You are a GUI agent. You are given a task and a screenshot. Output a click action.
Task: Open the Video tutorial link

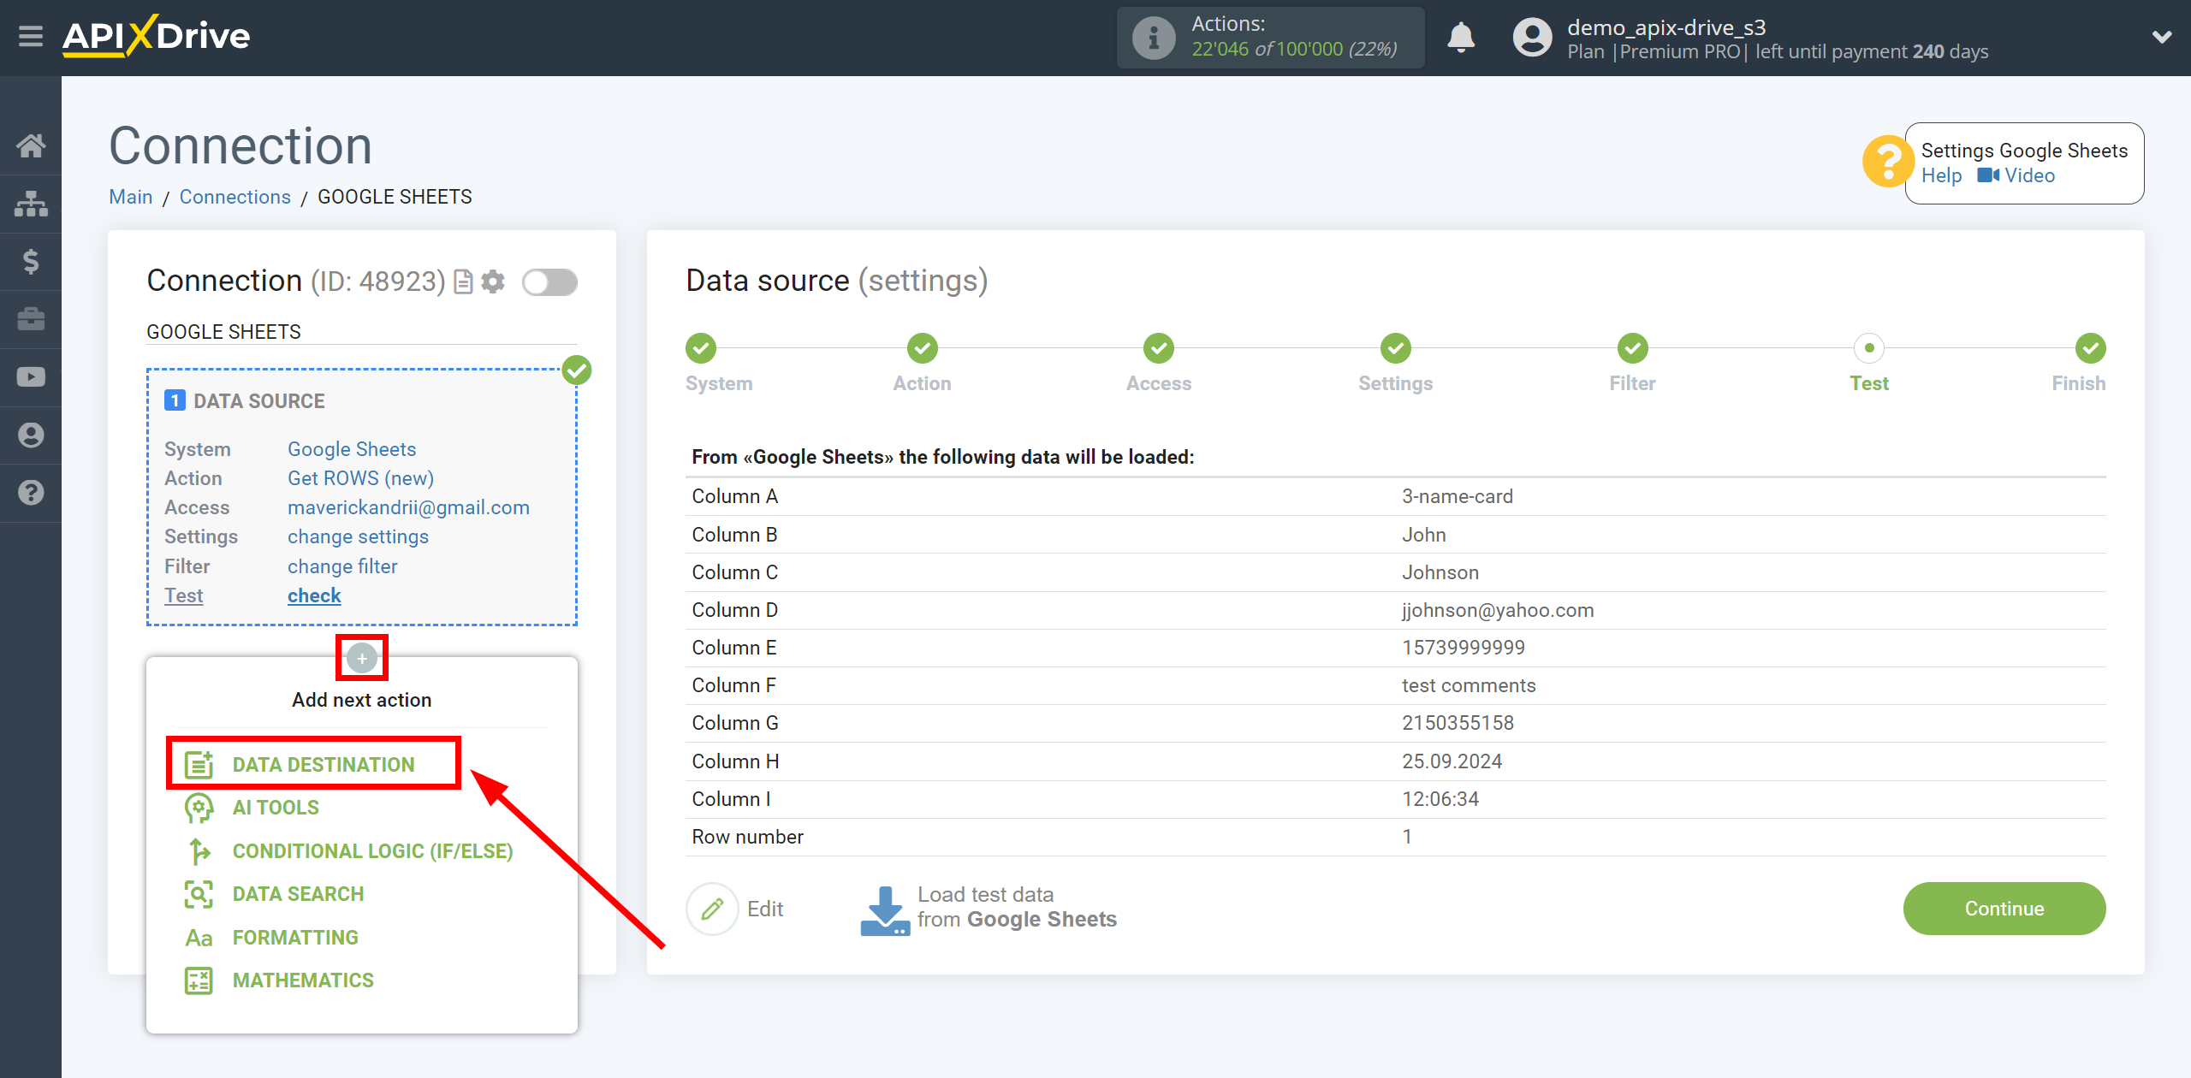tap(2016, 175)
